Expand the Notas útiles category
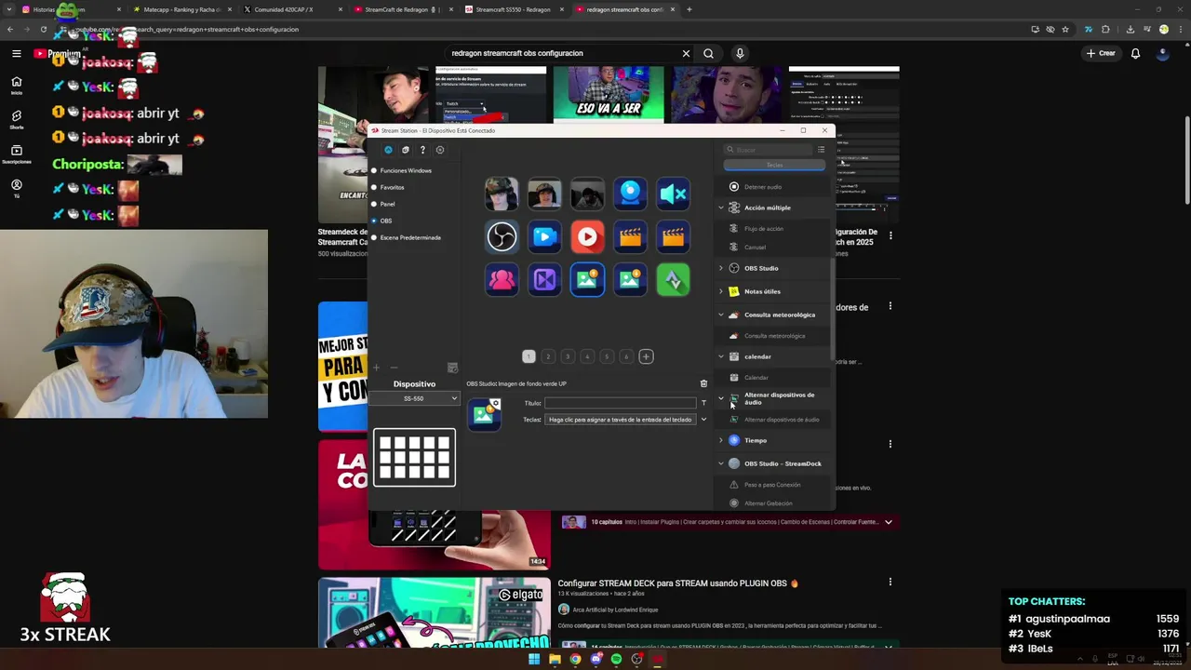The width and height of the screenshot is (1191, 670). (720, 291)
